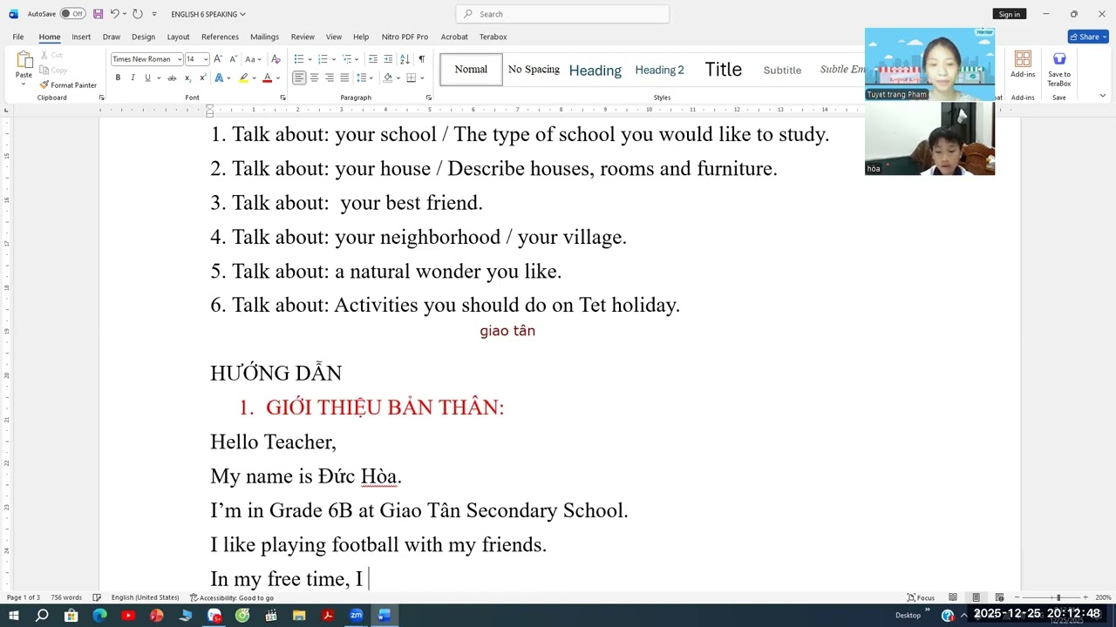Click the 756 words count
Screen dimensions: 1116x627
click(x=66, y=597)
